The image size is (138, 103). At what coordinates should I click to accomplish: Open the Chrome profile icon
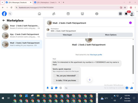tap(131, 7)
